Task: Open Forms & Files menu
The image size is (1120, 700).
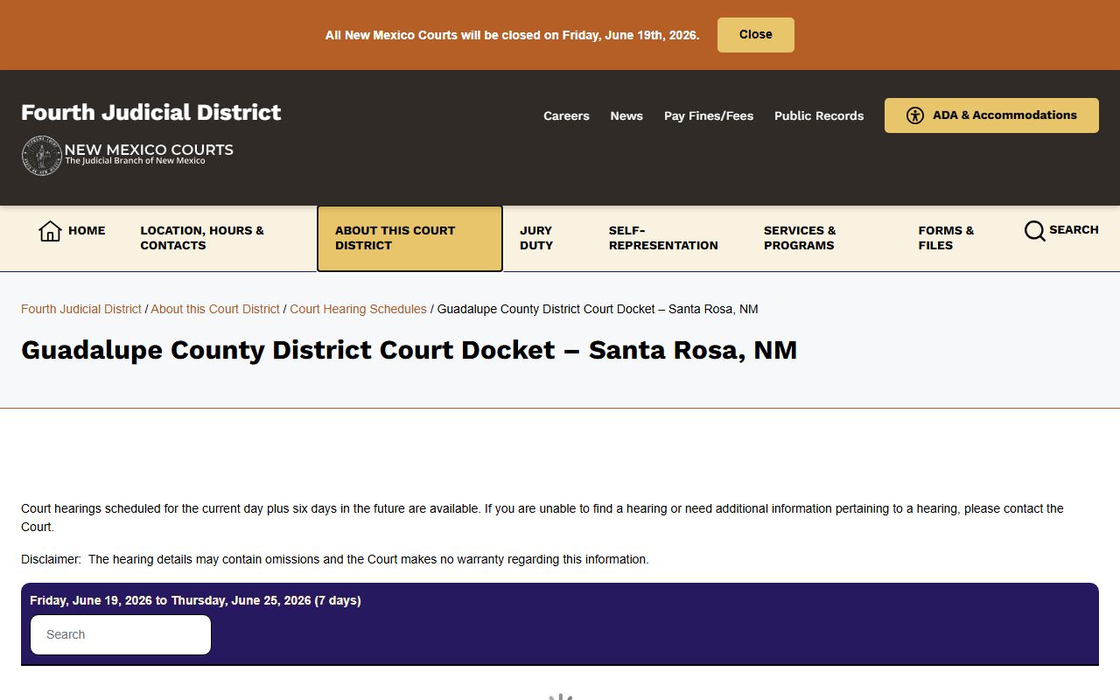Action: pos(946,238)
